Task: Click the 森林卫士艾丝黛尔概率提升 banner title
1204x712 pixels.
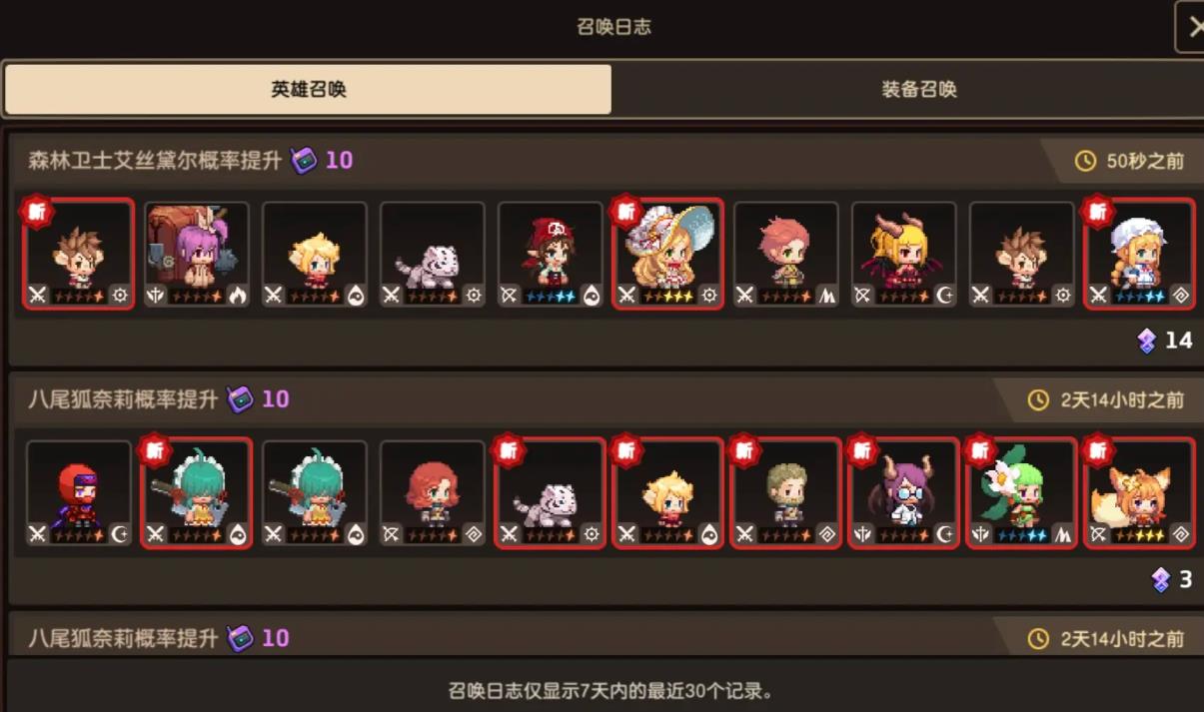Action: pos(155,161)
